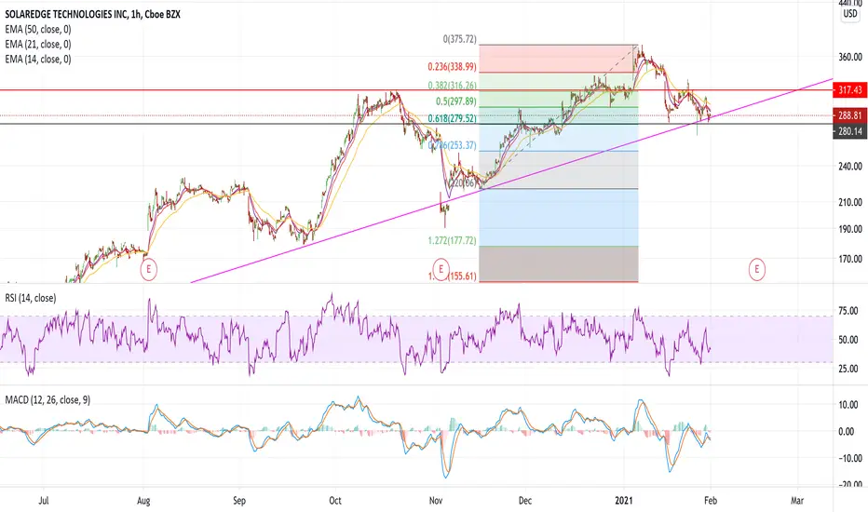Viewport: 868px width, 512px height.
Task: Click the RSI 75.00 axis value
Action: [848, 311]
